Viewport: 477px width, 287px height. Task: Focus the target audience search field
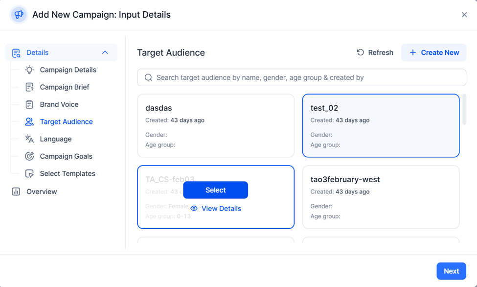coord(301,77)
